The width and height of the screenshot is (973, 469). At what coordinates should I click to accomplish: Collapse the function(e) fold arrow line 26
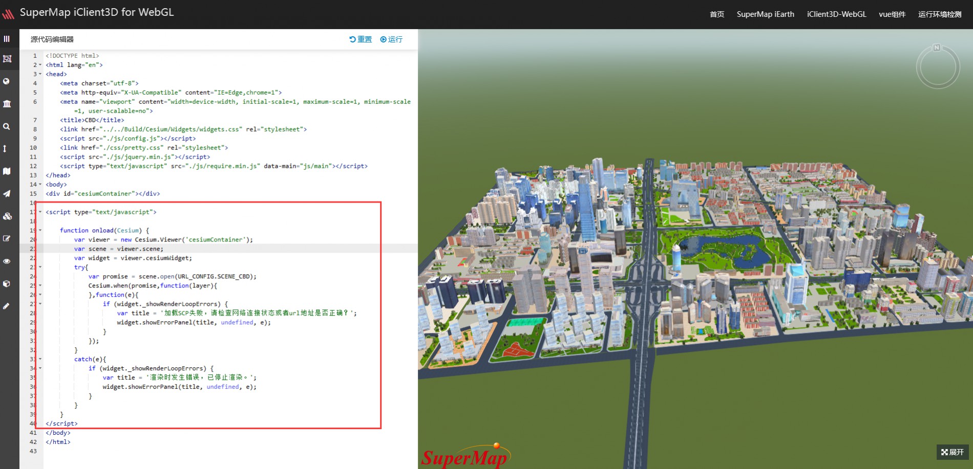[40, 295]
